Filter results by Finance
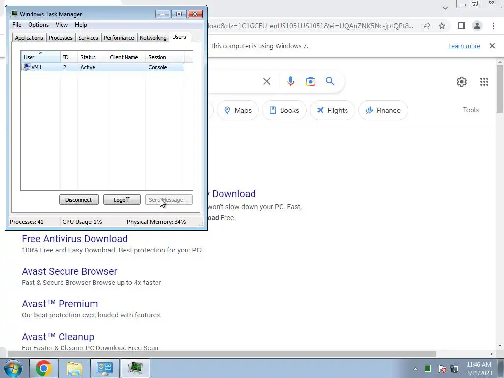 point(383,110)
